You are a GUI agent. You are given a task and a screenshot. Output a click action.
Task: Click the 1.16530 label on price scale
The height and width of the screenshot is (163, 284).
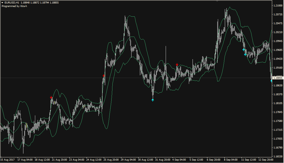click(278, 156)
